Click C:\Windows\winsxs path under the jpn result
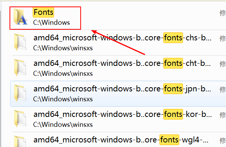Screen dimensions: 226x147 (63, 99)
